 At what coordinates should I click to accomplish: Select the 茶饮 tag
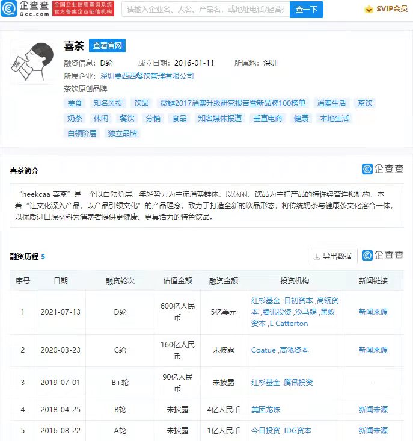pos(365,103)
